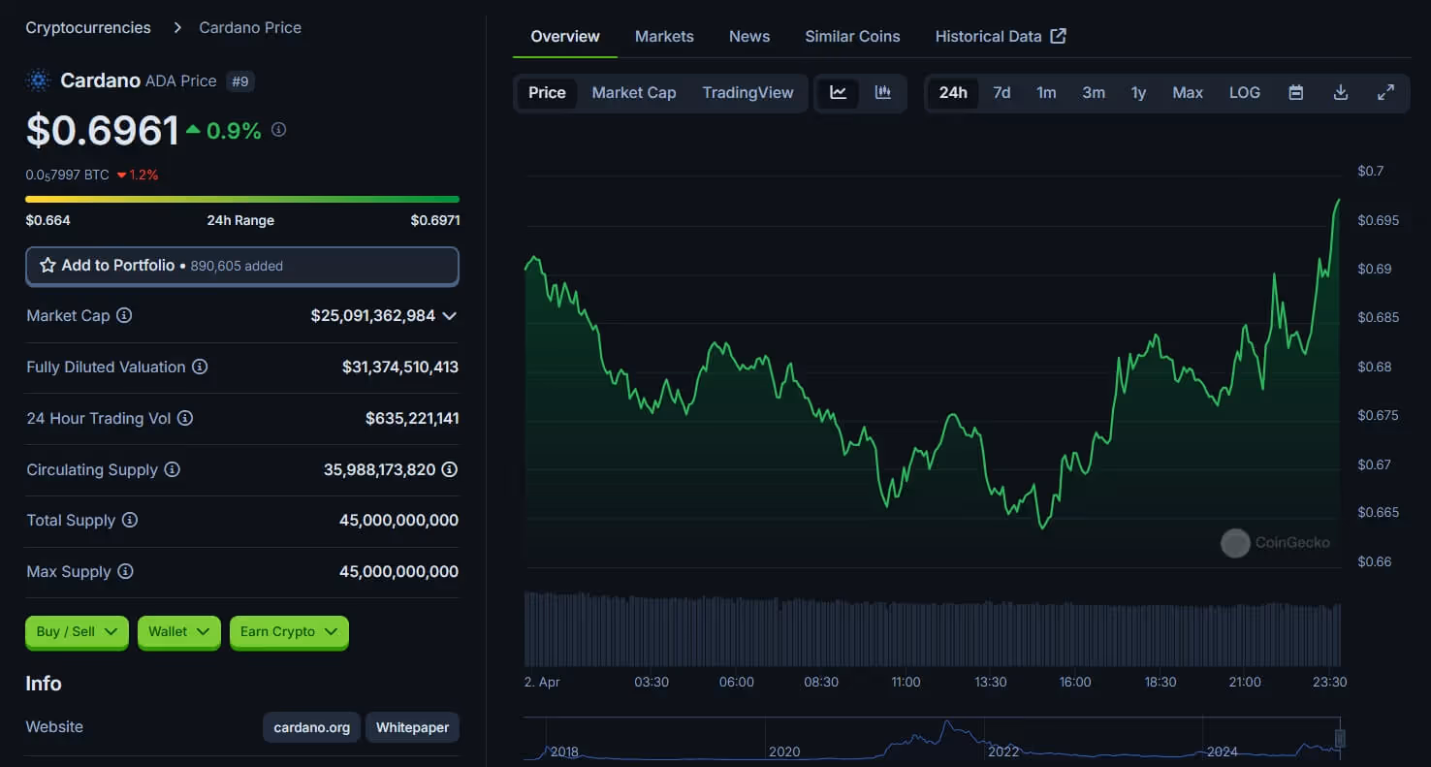Open 24 Hour Trading Vol info icon

click(x=185, y=418)
